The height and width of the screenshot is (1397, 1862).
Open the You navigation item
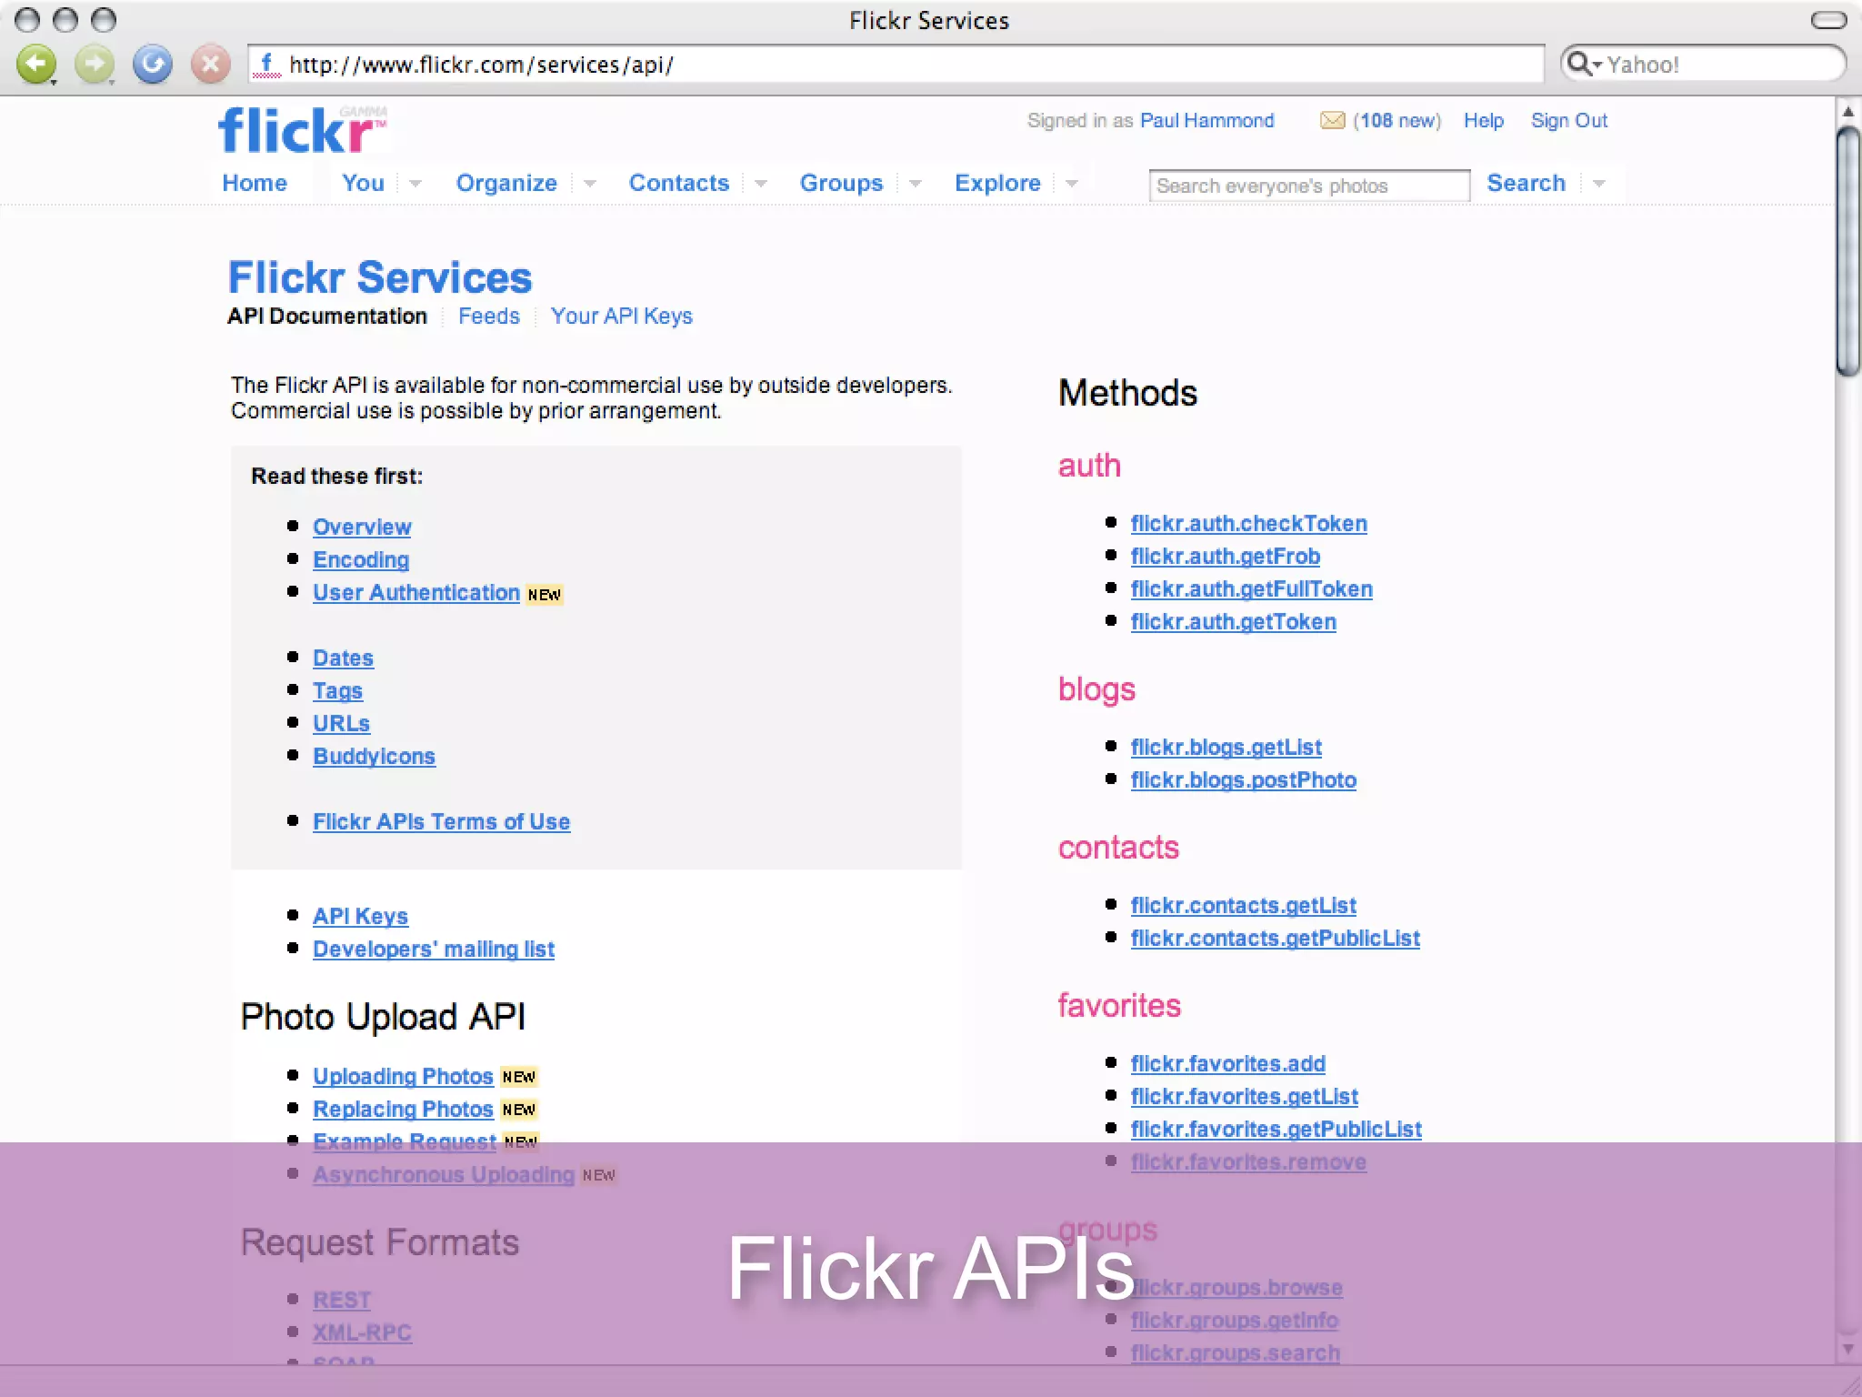click(363, 183)
